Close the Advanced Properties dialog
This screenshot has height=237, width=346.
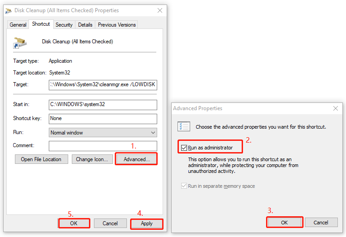coord(336,108)
